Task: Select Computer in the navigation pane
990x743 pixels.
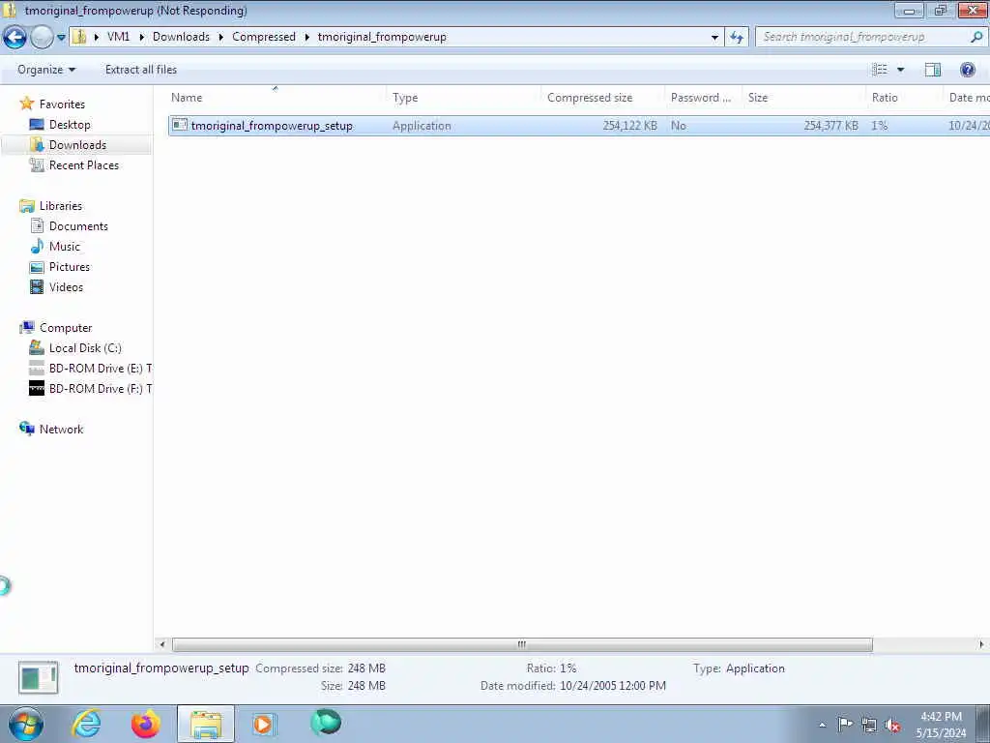Action: 66,328
